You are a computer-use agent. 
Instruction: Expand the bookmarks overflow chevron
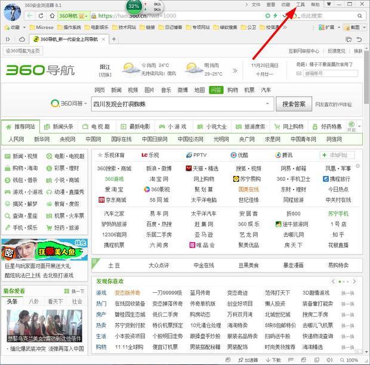(x=285, y=27)
